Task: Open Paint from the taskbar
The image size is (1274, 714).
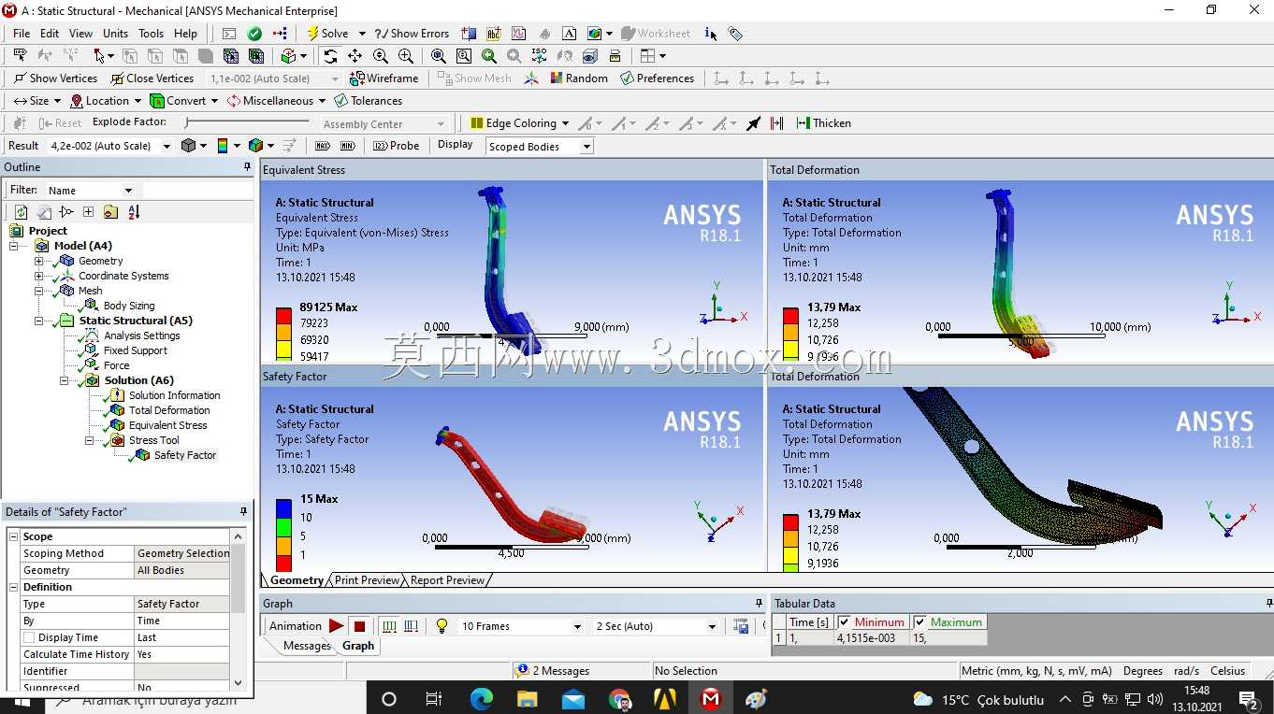Action: (756, 698)
